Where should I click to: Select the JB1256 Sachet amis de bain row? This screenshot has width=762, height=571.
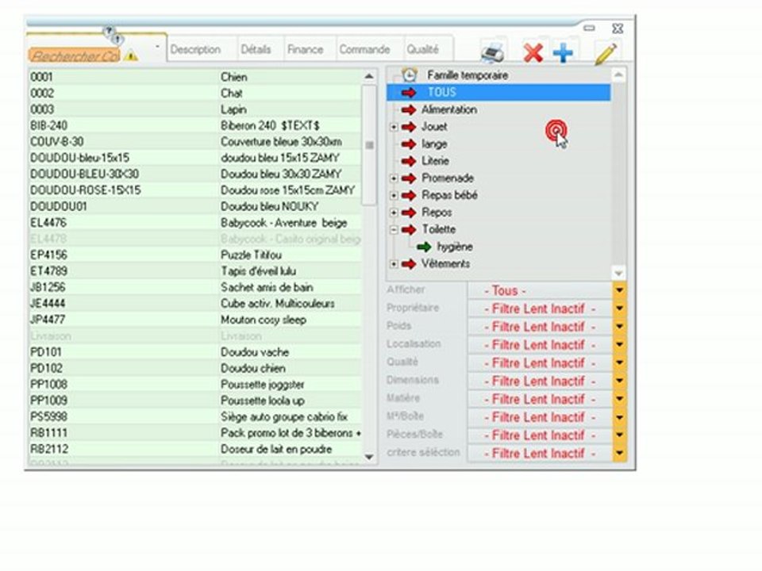tap(194, 287)
